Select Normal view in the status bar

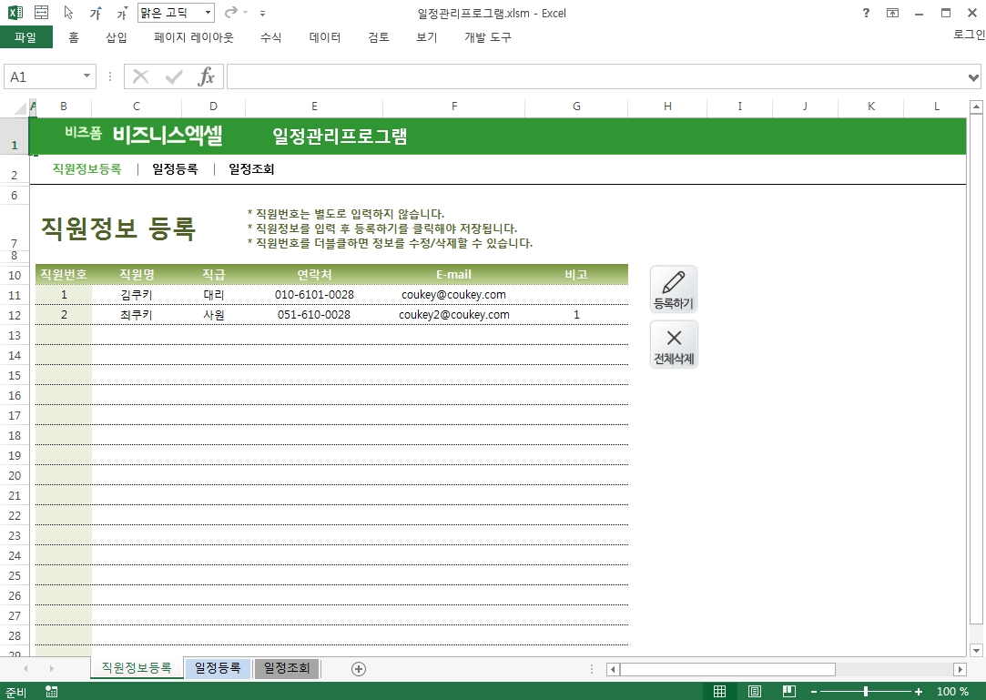click(x=720, y=692)
